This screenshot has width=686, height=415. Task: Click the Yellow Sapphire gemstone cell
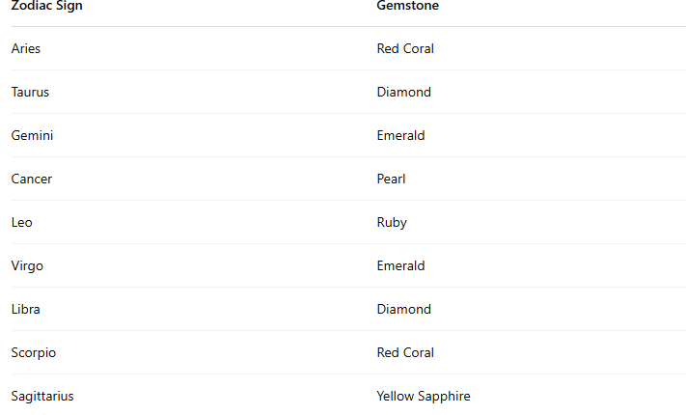tap(424, 396)
